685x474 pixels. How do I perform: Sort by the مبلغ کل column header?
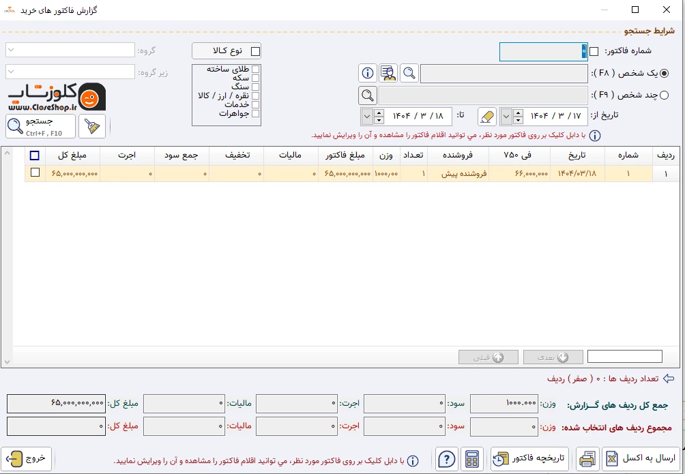point(72,155)
